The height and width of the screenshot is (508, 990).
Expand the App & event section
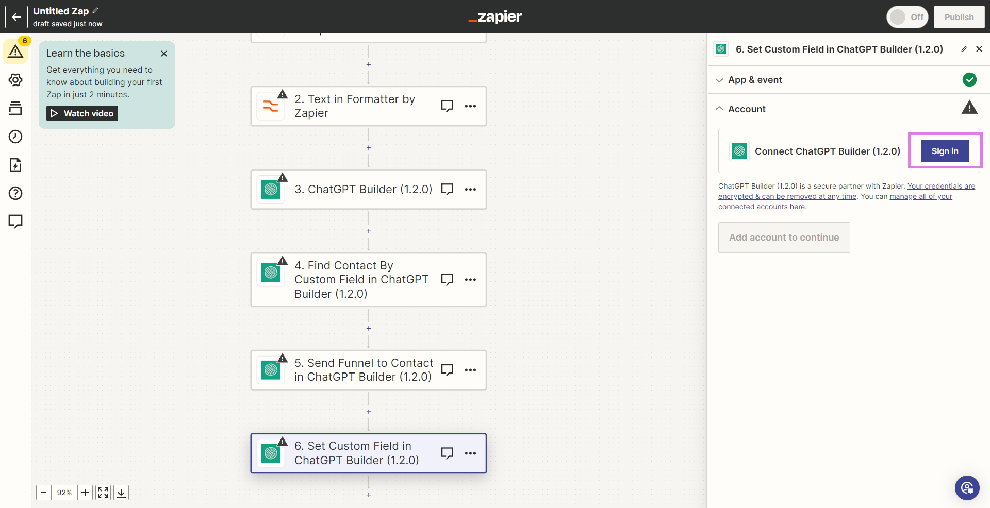coord(848,80)
